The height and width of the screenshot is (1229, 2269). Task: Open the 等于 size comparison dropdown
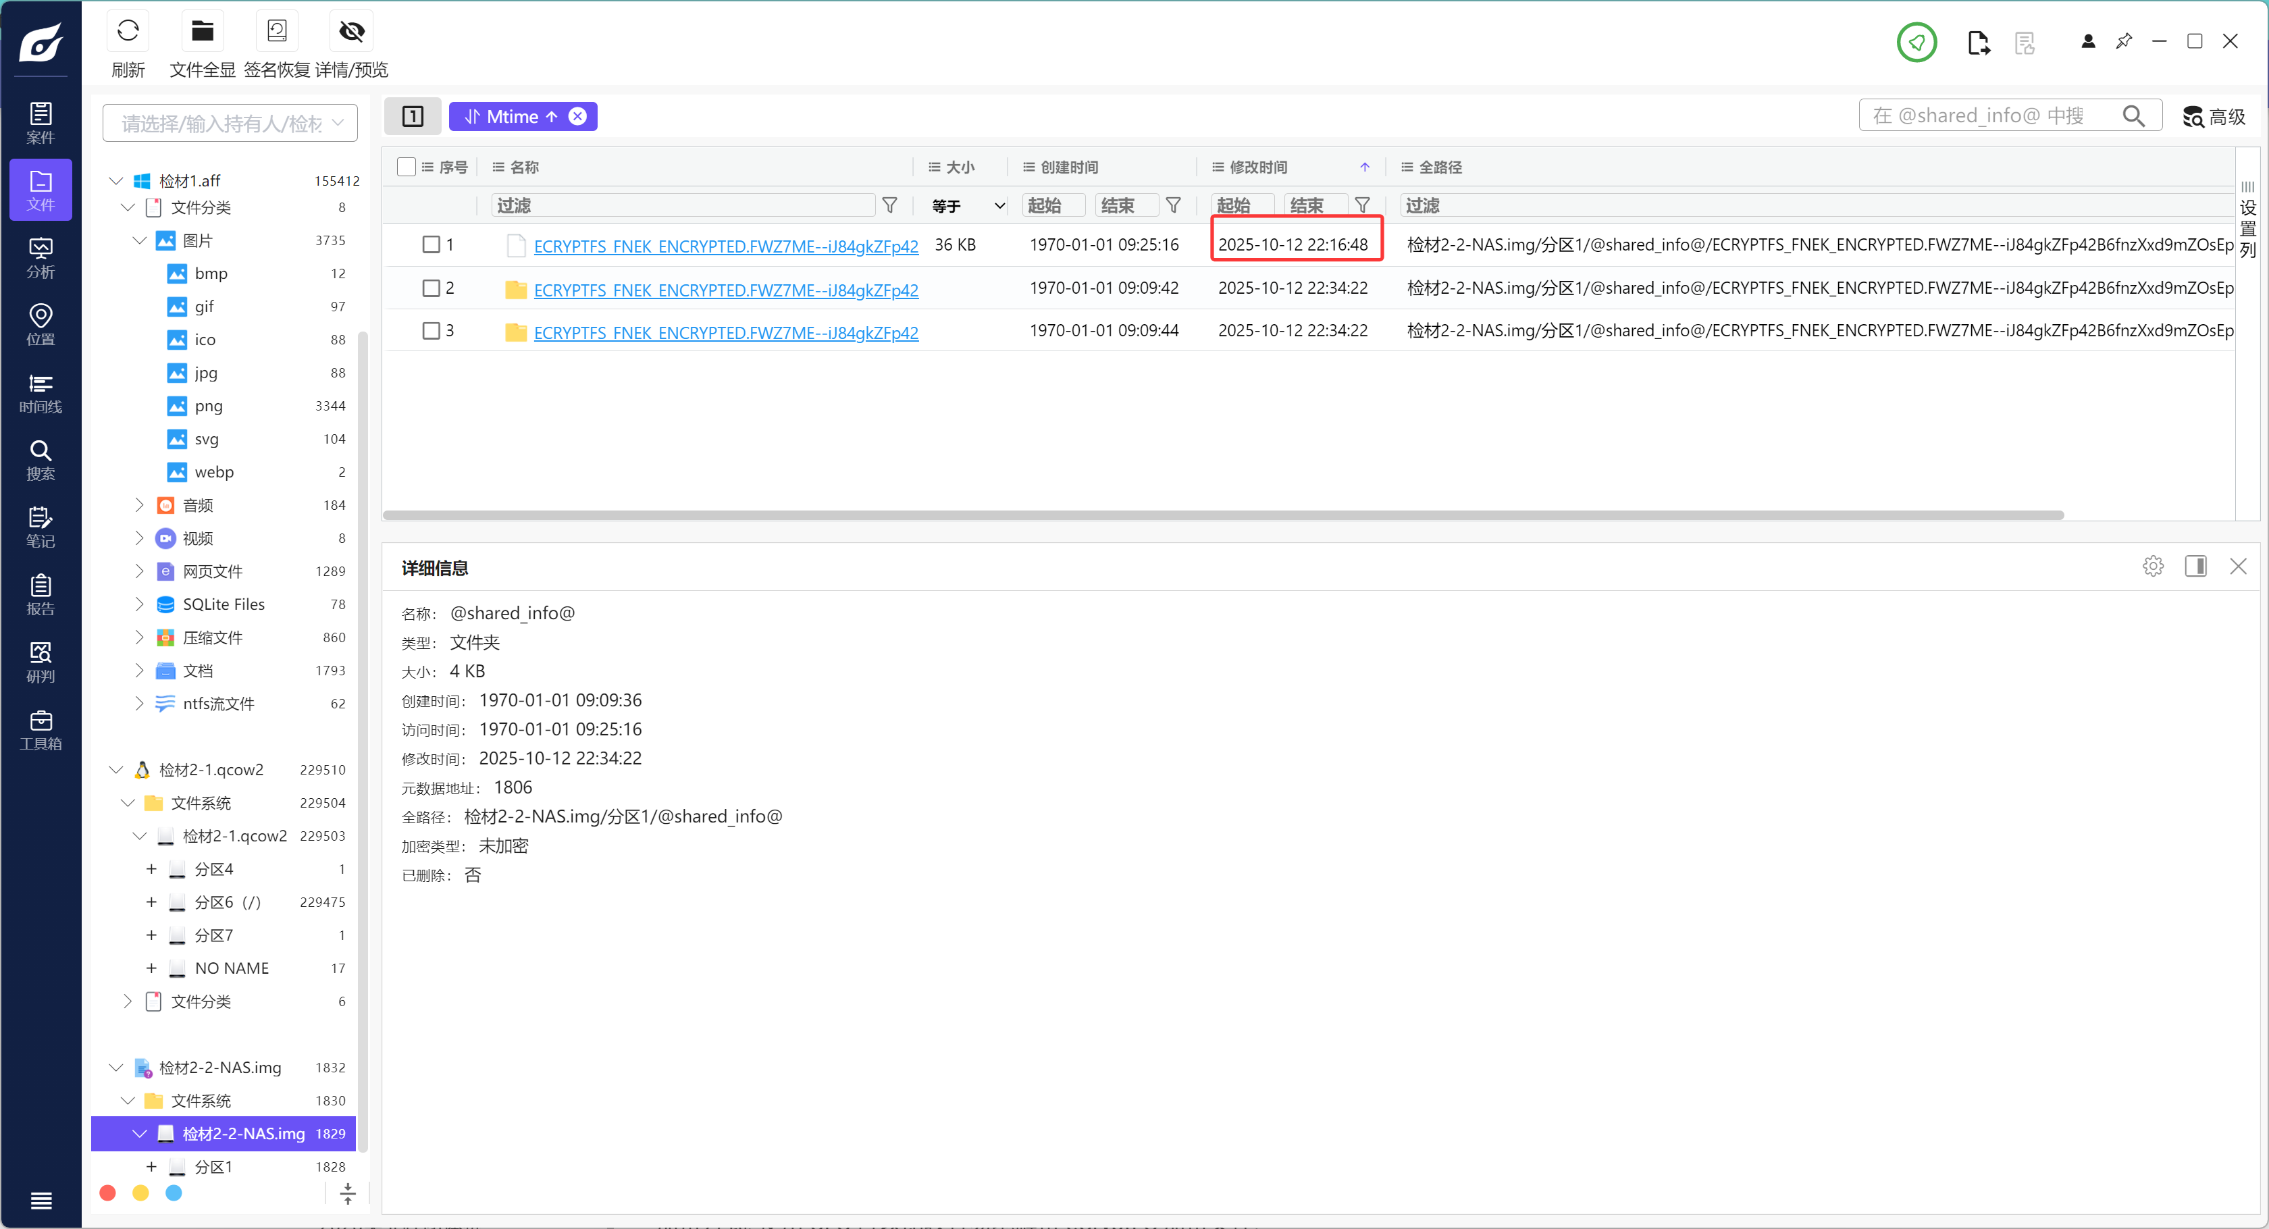(x=967, y=205)
